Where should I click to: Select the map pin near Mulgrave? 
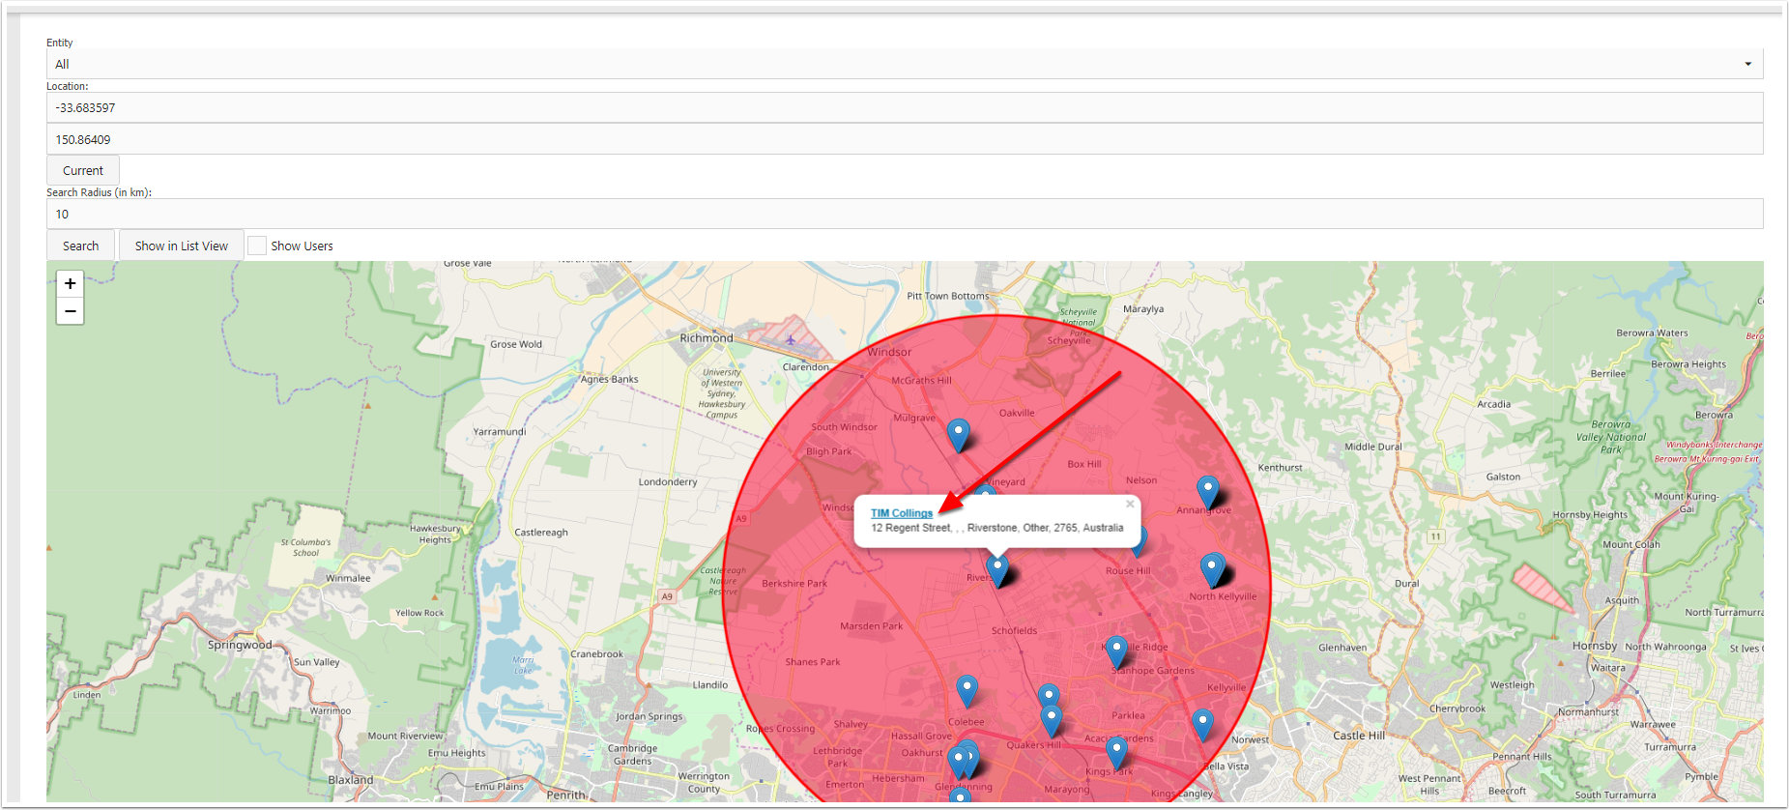(958, 435)
